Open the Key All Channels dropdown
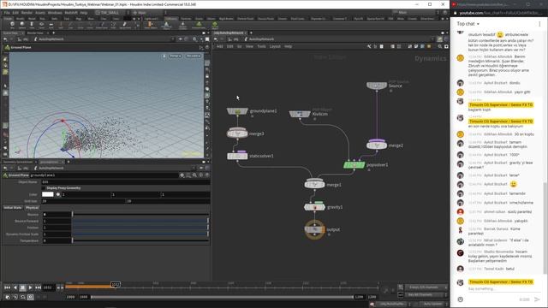This screenshot has width=548, height=308. [x=426, y=294]
